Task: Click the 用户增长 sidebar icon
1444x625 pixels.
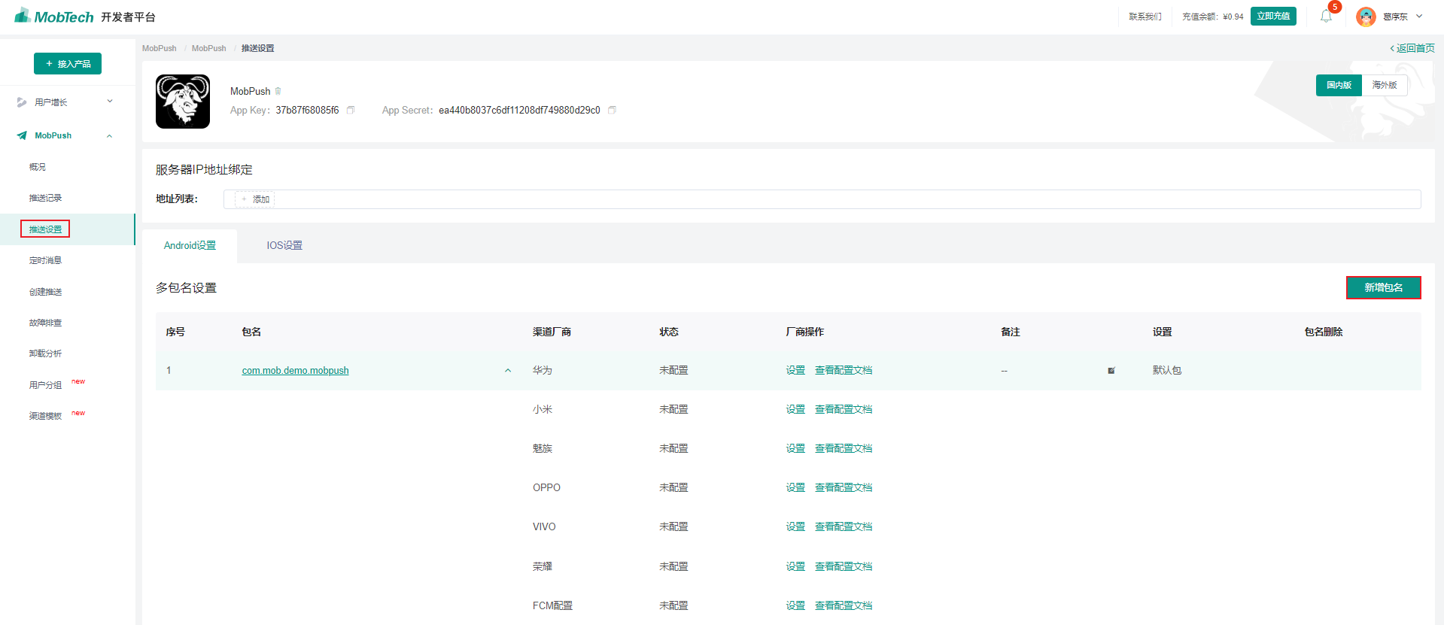Action: pos(22,102)
